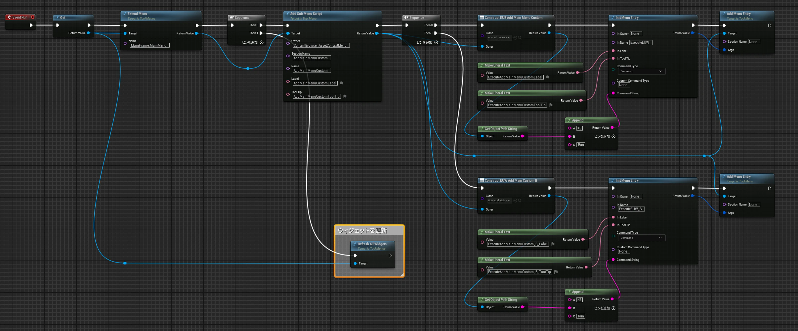The image size is (798, 331).
Task: Click the AddMainMenuCustomLabel label field
Action: 315,83
